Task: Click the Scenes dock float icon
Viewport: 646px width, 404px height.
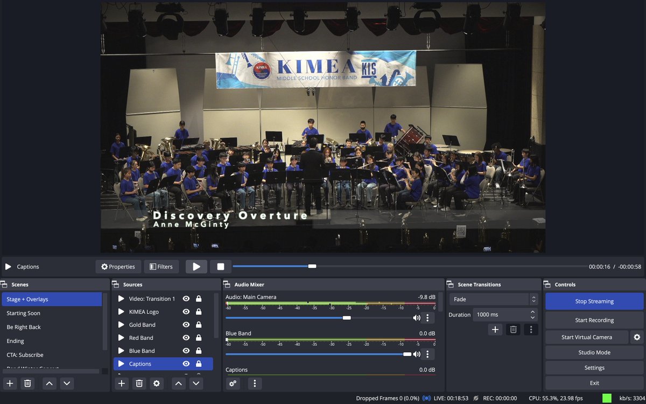Action: point(4,284)
